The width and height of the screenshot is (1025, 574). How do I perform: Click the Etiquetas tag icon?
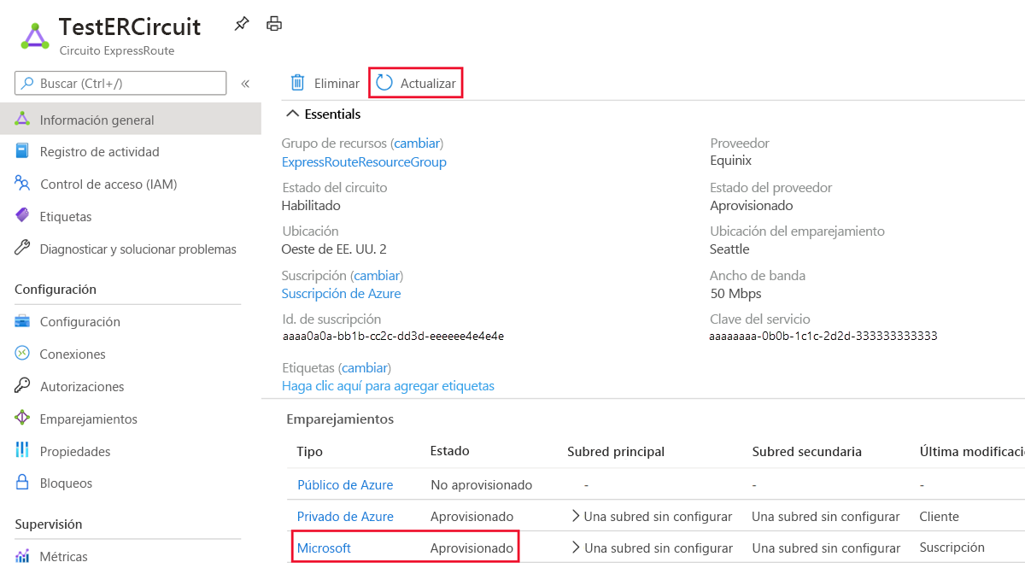click(x=23, y=216)
